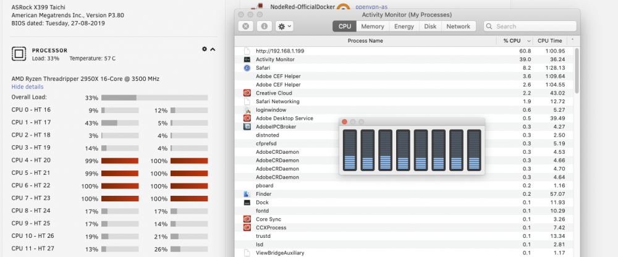Select the AdobeCRDaemon row with CPU Time 4.53
The image size is (618, 257).
pos(404,152)
